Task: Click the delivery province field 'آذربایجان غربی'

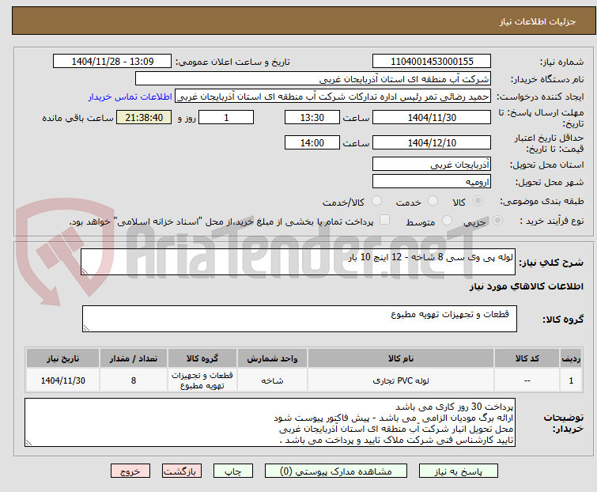Action: [432, 164]
